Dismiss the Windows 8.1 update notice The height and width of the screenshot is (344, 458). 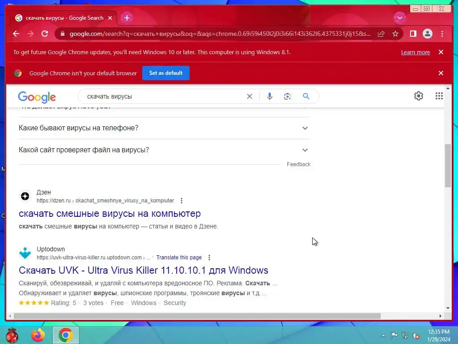coord(441,52)
